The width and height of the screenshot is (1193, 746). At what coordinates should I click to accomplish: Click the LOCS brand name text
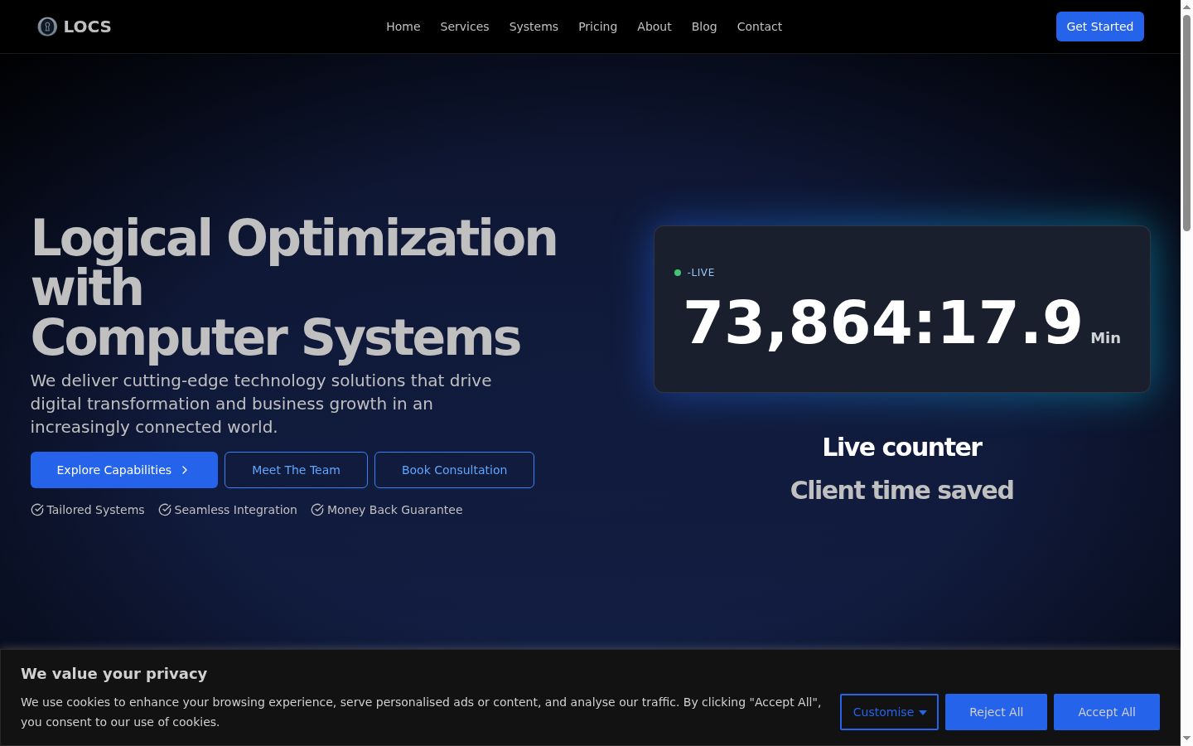[x=87, y=27]
